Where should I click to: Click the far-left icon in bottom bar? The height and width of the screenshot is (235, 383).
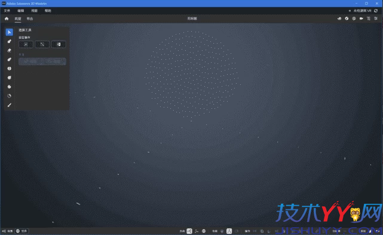click(x=4, y=231)
